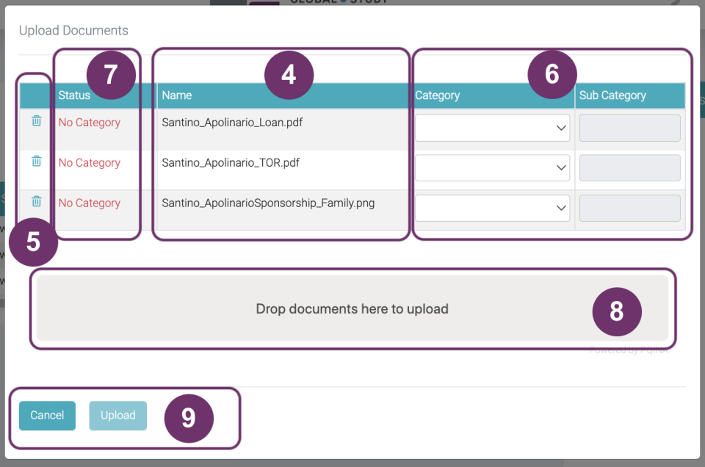The height and width of the screenshot is (467, 705).
Task: Choose category for the Sponsorship_Family.png file
Action: (x=492, y=209)
